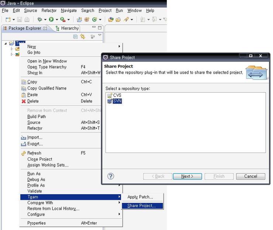
Task: Switch to the Hierarchy tab
Action: 68,28
